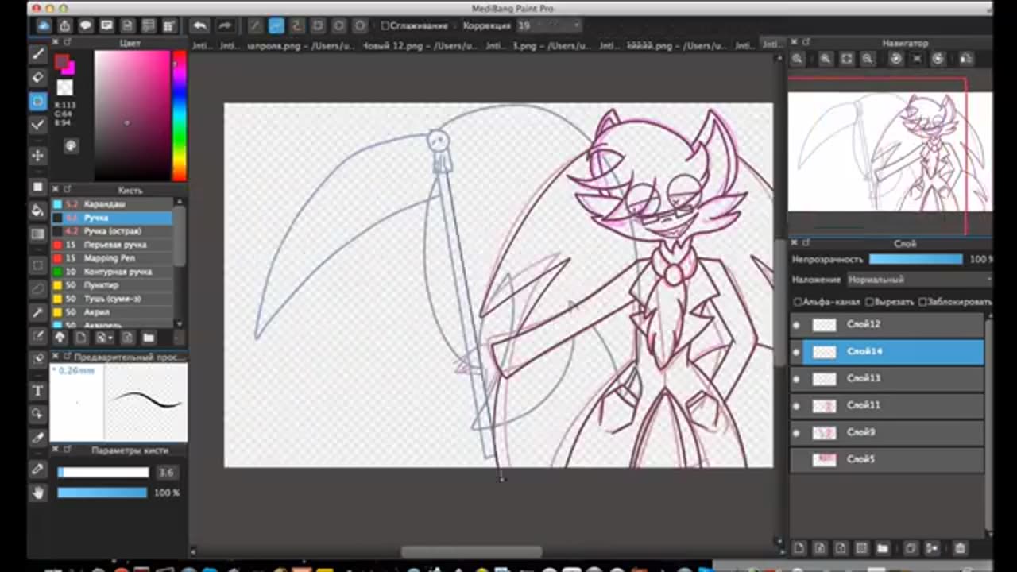1017x572 pixels.
Task: Hide layer Слой14 visibility dot
Action: 797,352
